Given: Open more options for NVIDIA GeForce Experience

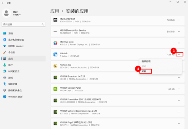Looking at the screenshot, I should coord(179,112).
